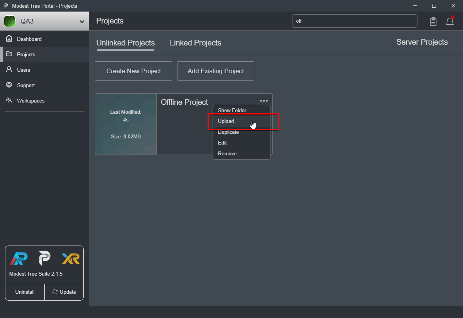463x318 pixels.
Task: Click Add Existing Project button
Action: click(216, 71)
